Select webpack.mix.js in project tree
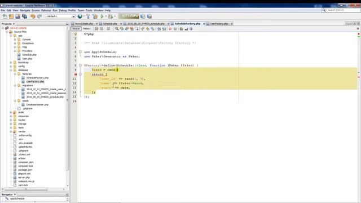This screenshot has width=361, height=203. tap(27, 182)
